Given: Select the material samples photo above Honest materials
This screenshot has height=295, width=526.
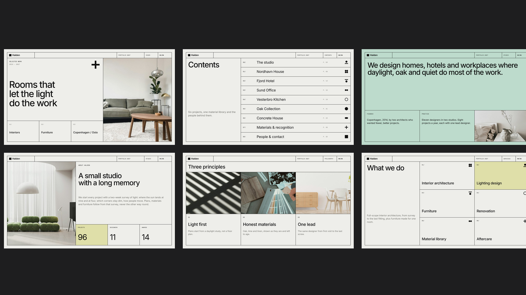Looking at the screenshot, I should tap(268, 193).
